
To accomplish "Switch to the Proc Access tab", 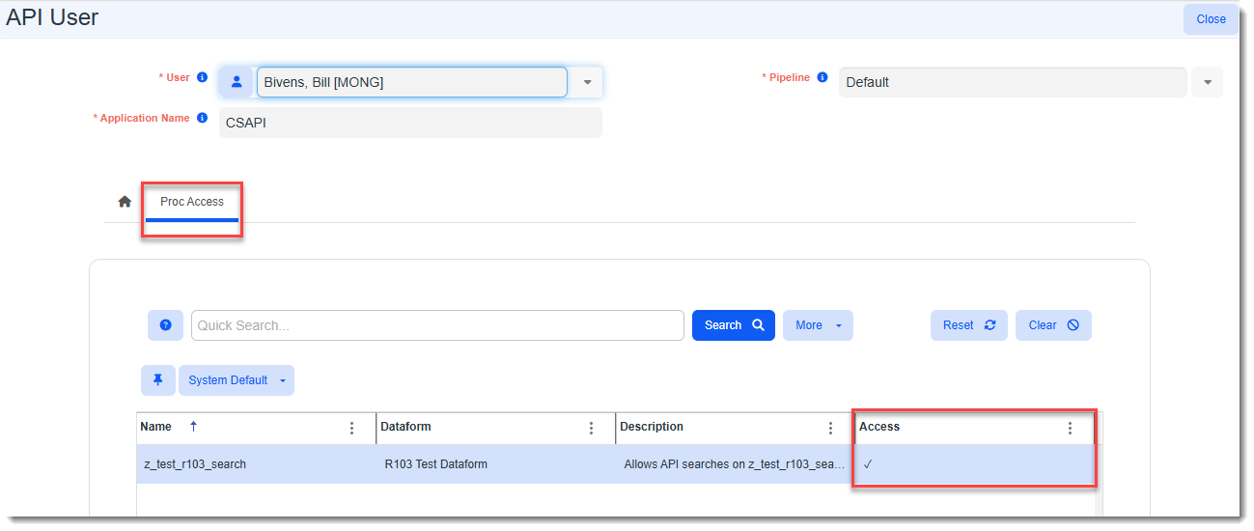I will point(192,202).
